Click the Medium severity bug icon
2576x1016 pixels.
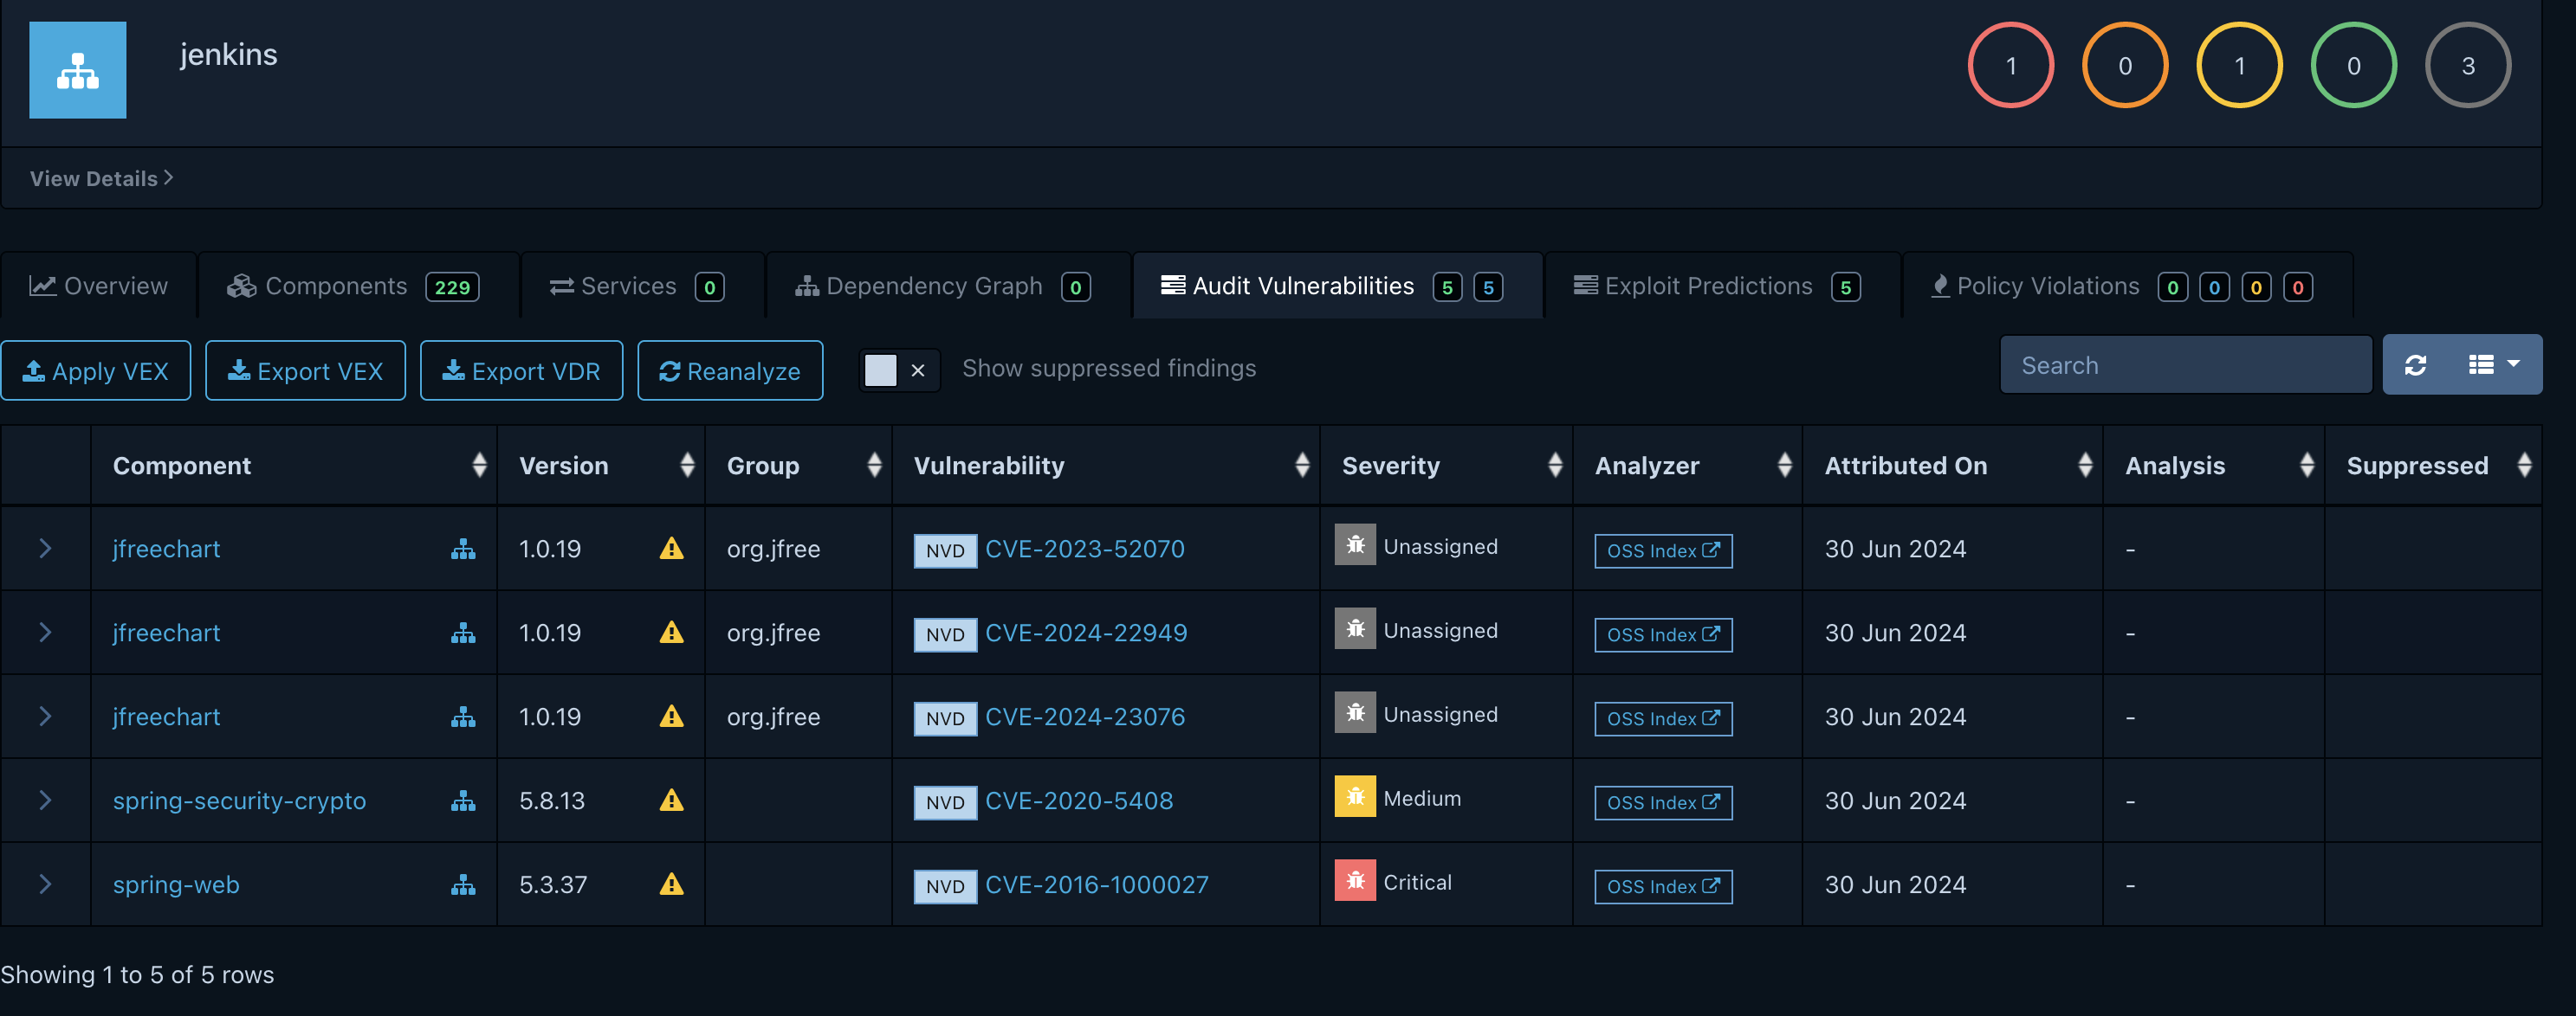1355,796
